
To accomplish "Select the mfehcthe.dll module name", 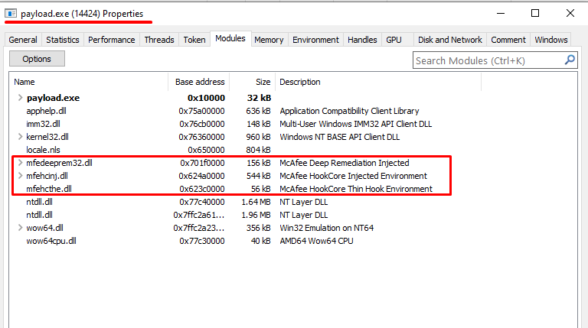I will tap(49, 189).
